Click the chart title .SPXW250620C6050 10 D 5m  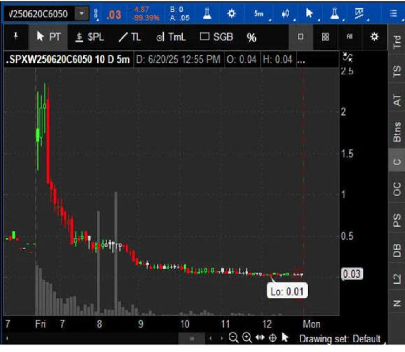tap(68, 59)
